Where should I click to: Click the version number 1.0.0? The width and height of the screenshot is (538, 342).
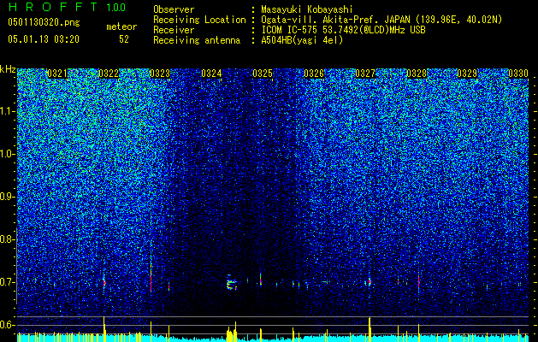(116, 7)
